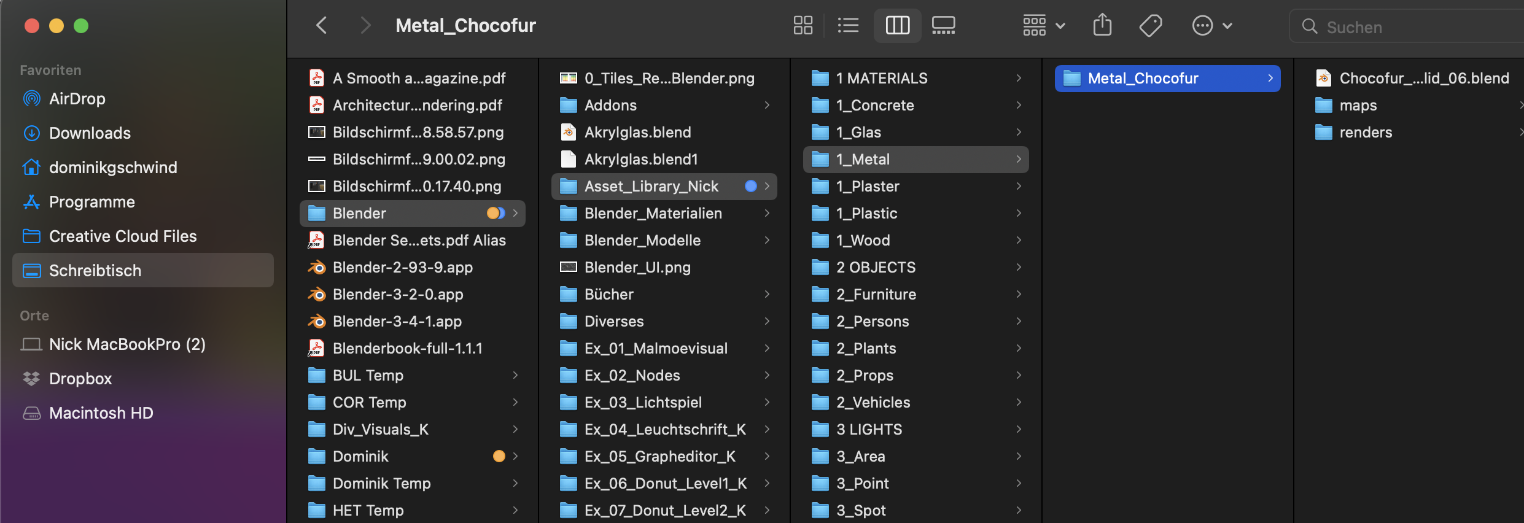The height and width of the screenshot is (523, 1524).
Task: Go to dominikgschwind home folder
Action: [x=113, y=168]
